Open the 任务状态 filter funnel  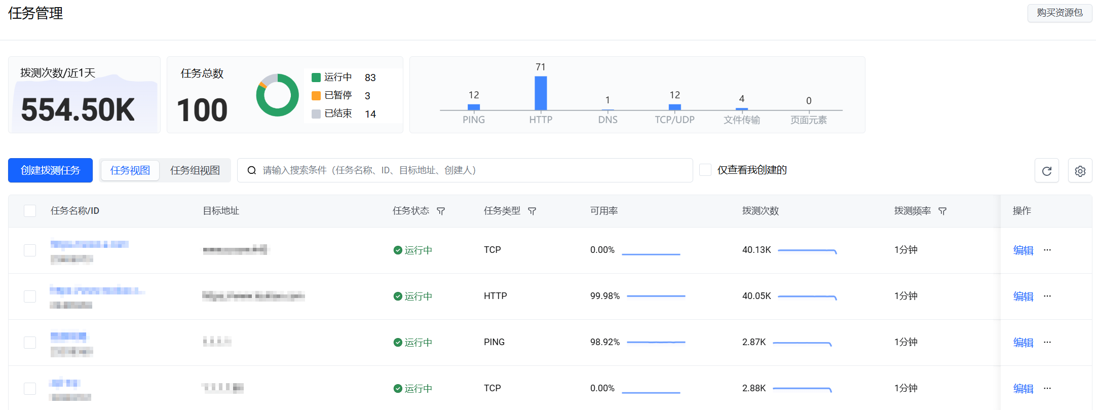(441, 211)
